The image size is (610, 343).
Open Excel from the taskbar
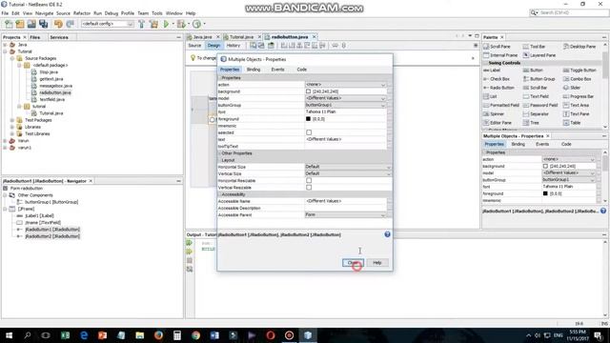[65, 335]
